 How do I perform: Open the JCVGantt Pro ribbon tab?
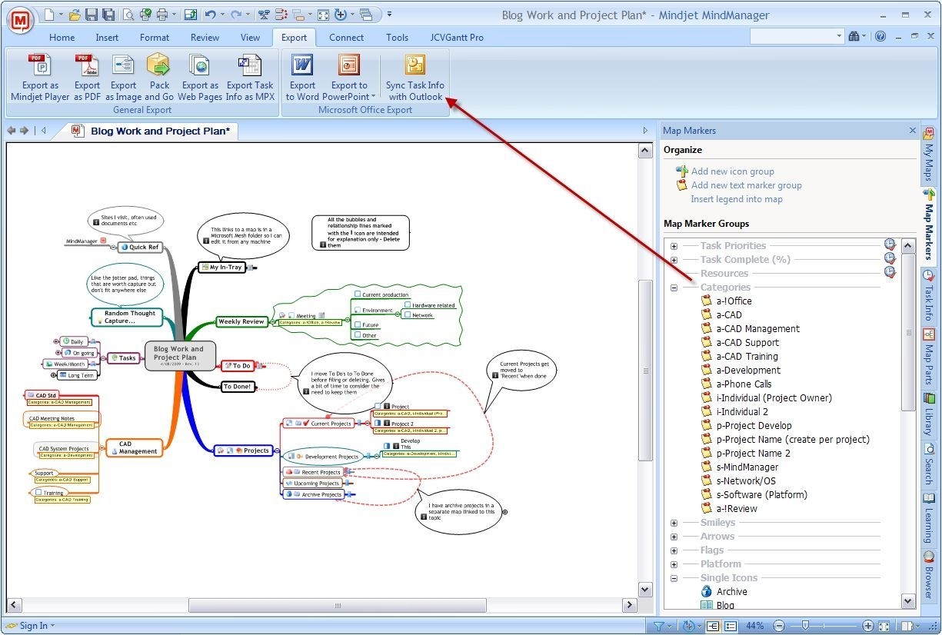(x=457, y=37)
